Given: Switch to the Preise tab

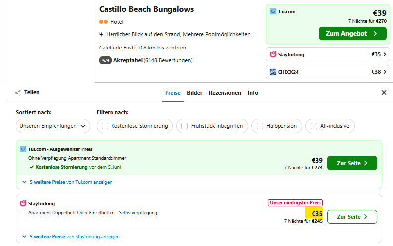Looking at the screenshot, I should tap(172, 93).
